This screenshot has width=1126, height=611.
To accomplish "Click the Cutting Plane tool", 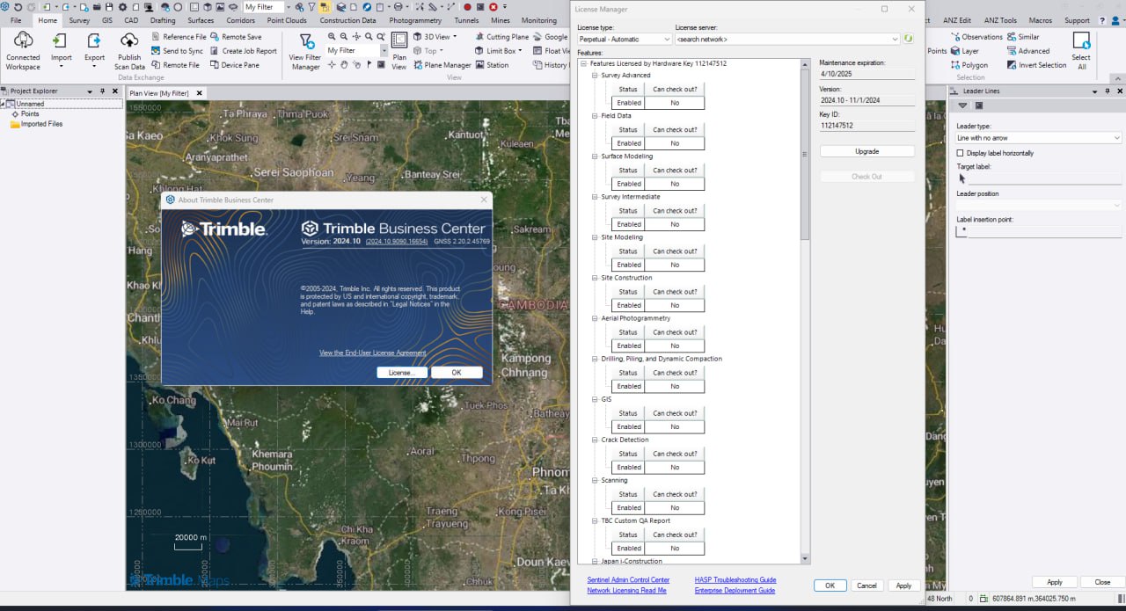I will point(501,37).
